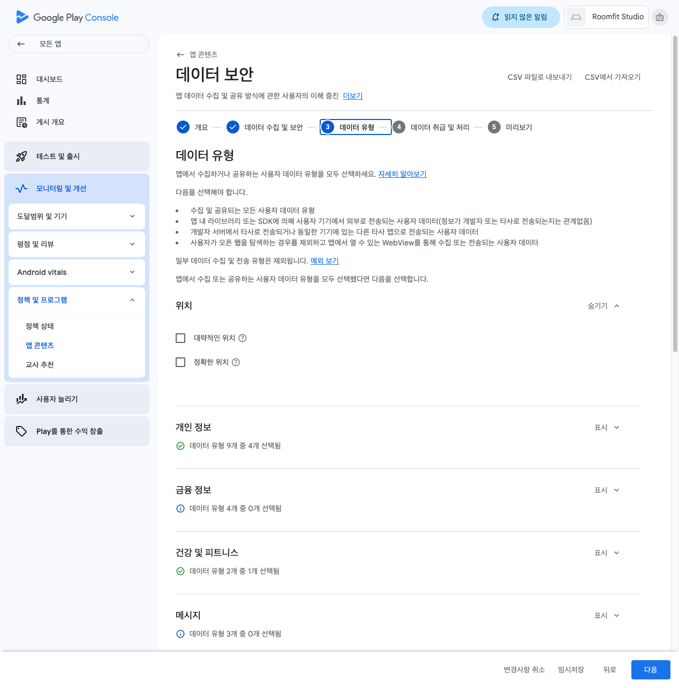Check the precise location checkbox

(180, 362)
